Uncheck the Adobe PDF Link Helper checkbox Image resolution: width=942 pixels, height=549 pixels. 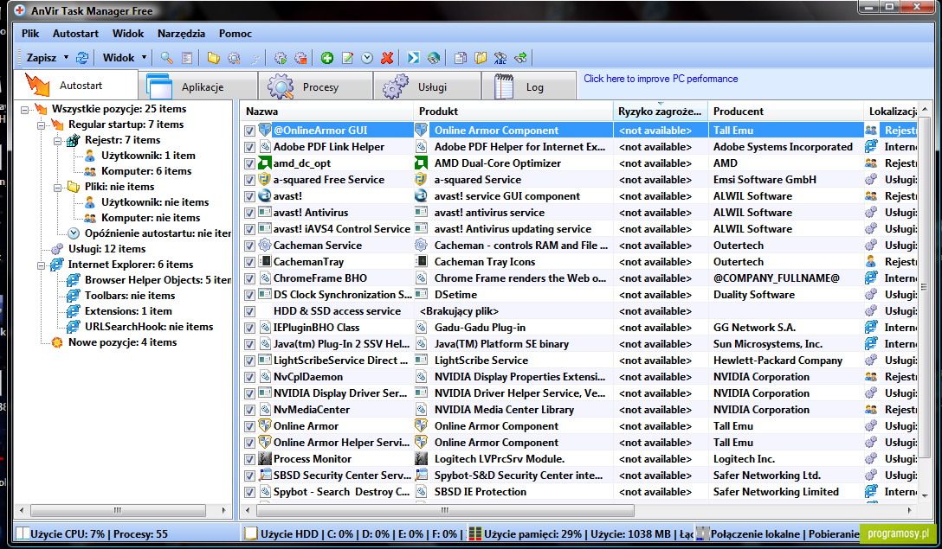point(250,147)
